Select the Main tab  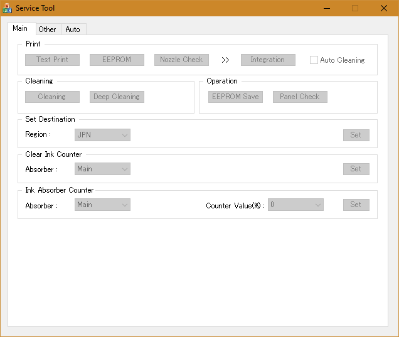[20, 28]
